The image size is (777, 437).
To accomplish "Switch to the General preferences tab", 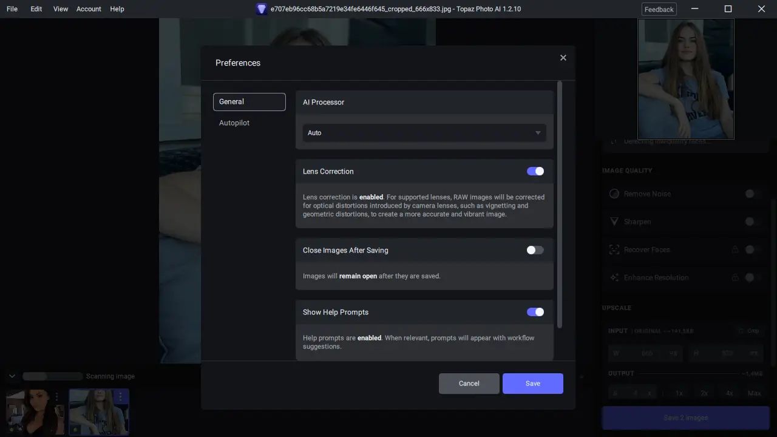I will 249,102.
